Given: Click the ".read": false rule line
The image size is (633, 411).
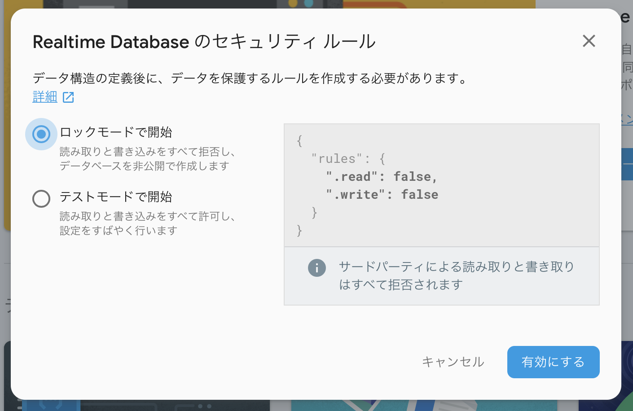Looking at the screenshot, I should tap(382, 176).
